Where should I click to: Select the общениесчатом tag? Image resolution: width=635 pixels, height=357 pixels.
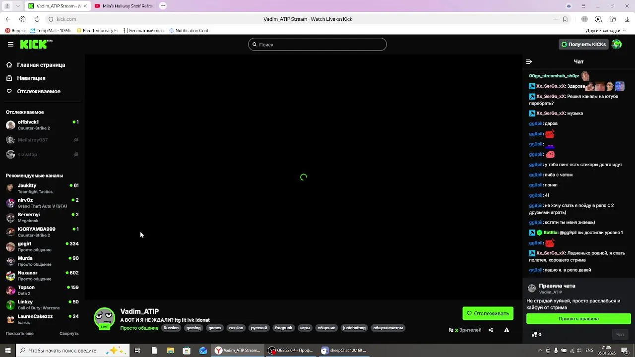[388, 328]
